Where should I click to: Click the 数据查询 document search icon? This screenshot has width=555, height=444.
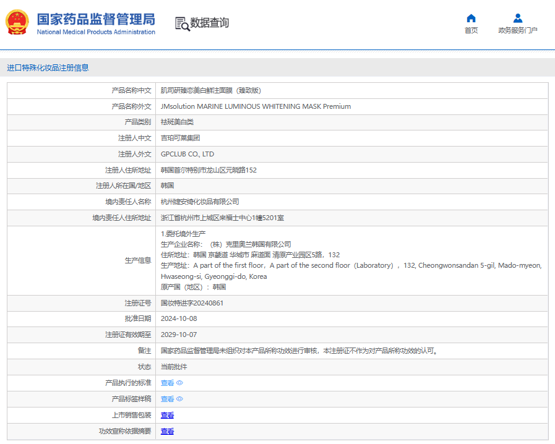pyautogui.click(x=182, y=23)
